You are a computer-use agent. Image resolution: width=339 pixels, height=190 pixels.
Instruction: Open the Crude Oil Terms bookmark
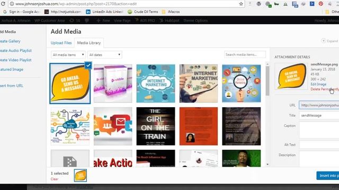143,12
